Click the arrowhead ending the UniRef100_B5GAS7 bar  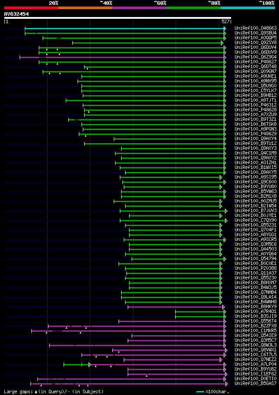tap(226, 384)
